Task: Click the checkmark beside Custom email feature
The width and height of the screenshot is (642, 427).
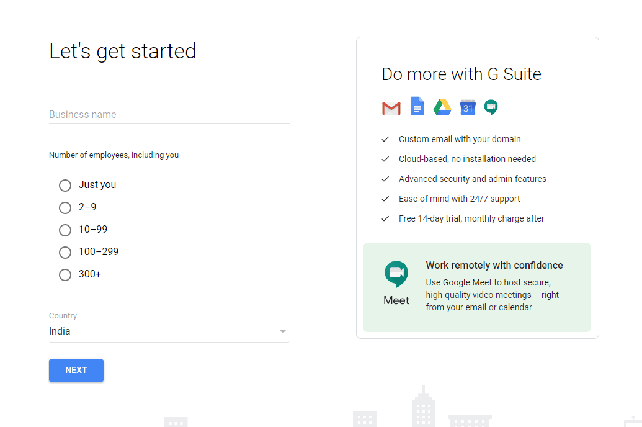Action: coord(385,139)
